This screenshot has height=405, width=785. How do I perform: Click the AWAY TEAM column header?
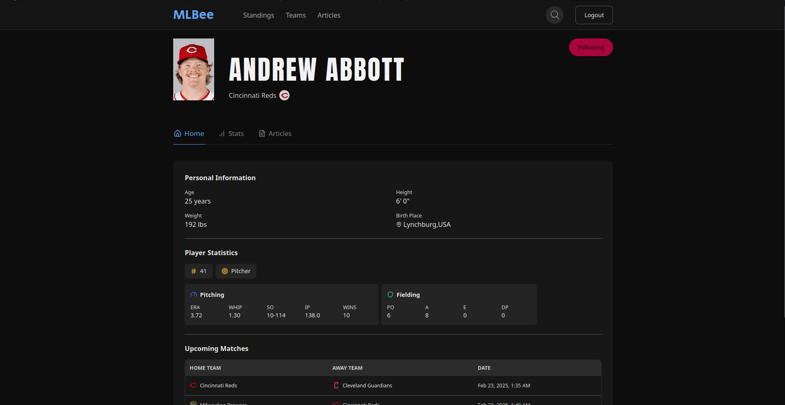click(x=347, y=368)
